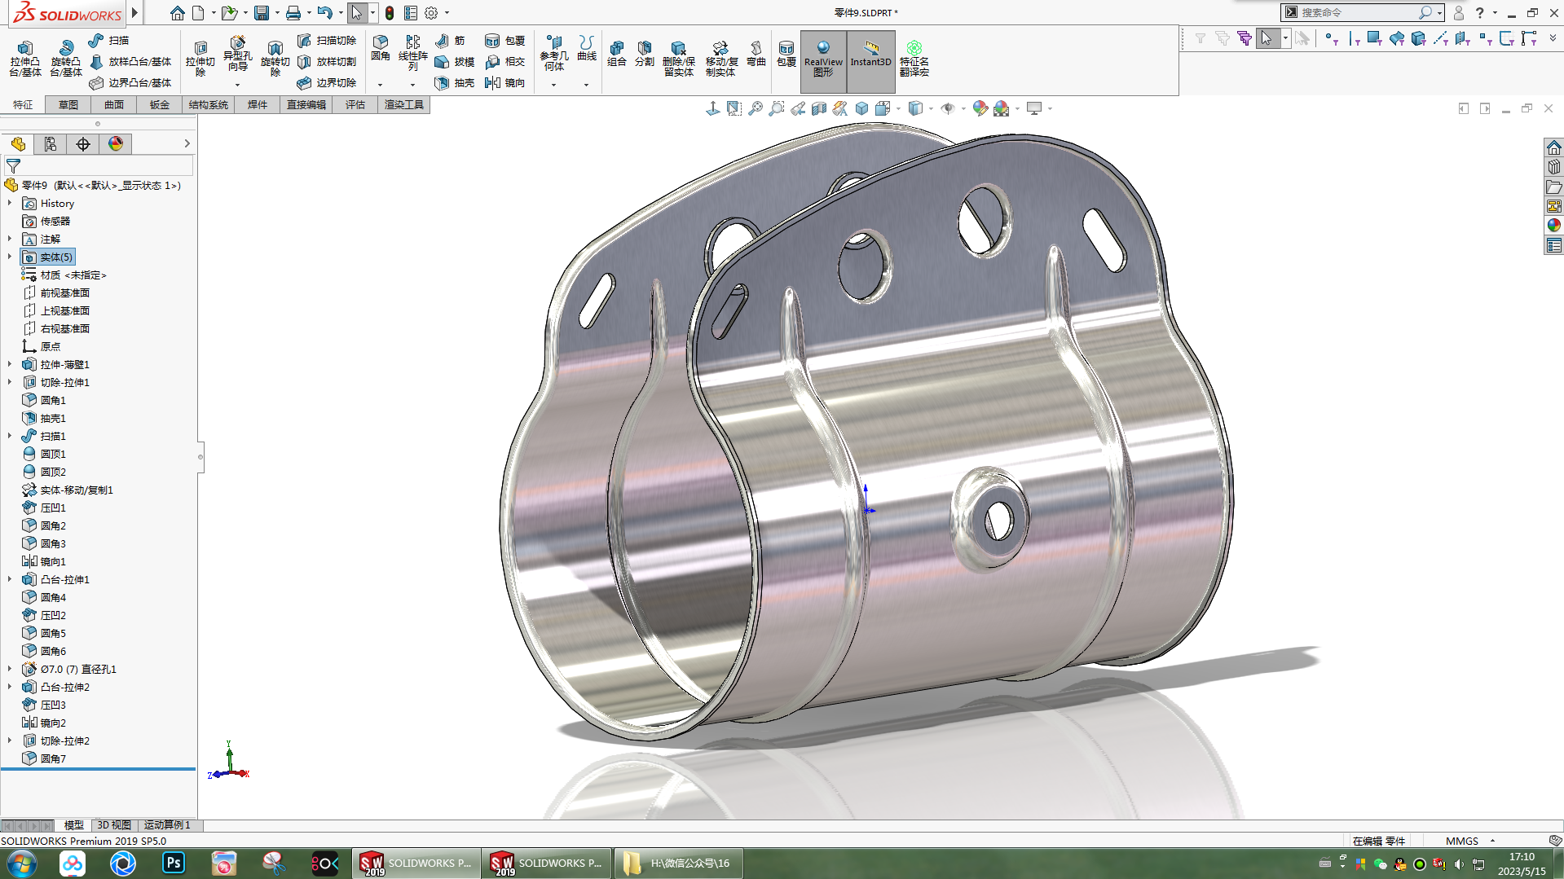The image size is (1564, 879).
Task: Open the SOLIDWORKS logo menu arrow
Action: [x=134, y=13]
